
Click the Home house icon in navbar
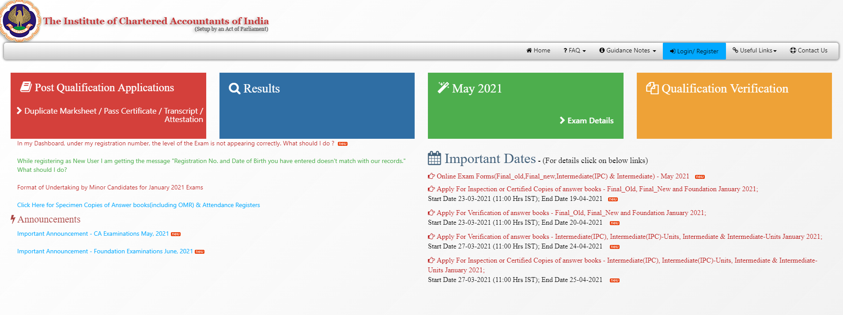[x=529, y=51]
